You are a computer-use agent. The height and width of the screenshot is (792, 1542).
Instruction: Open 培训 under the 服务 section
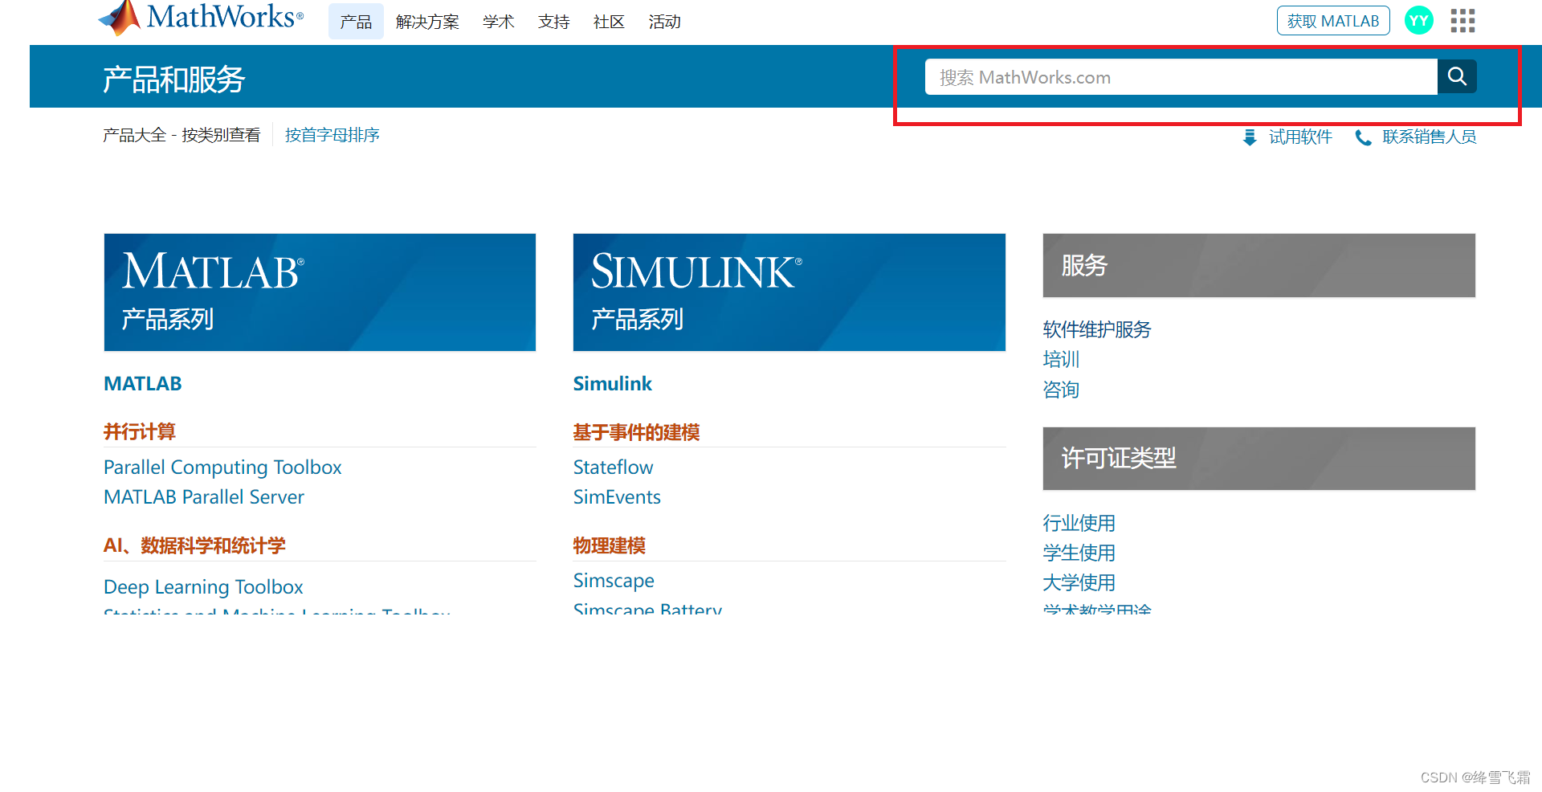(x=1061, y=359)
